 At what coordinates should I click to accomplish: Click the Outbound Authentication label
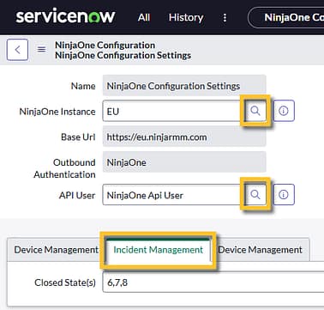point(64,168)
